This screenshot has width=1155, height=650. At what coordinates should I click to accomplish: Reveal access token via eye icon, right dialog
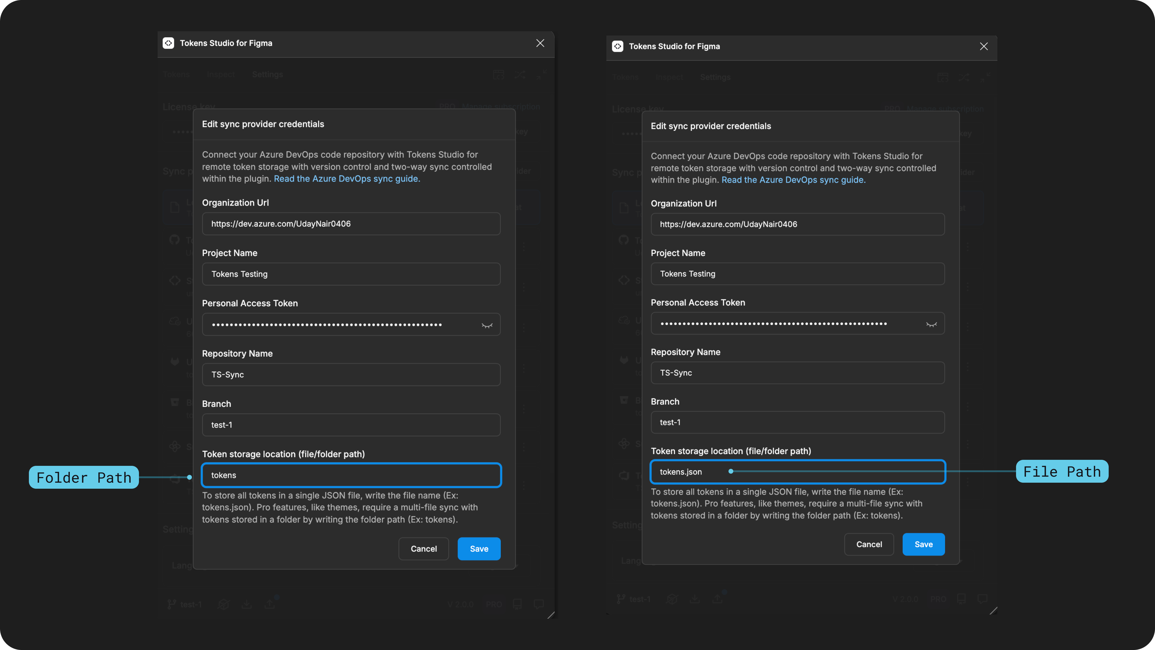tap(931, 324)
